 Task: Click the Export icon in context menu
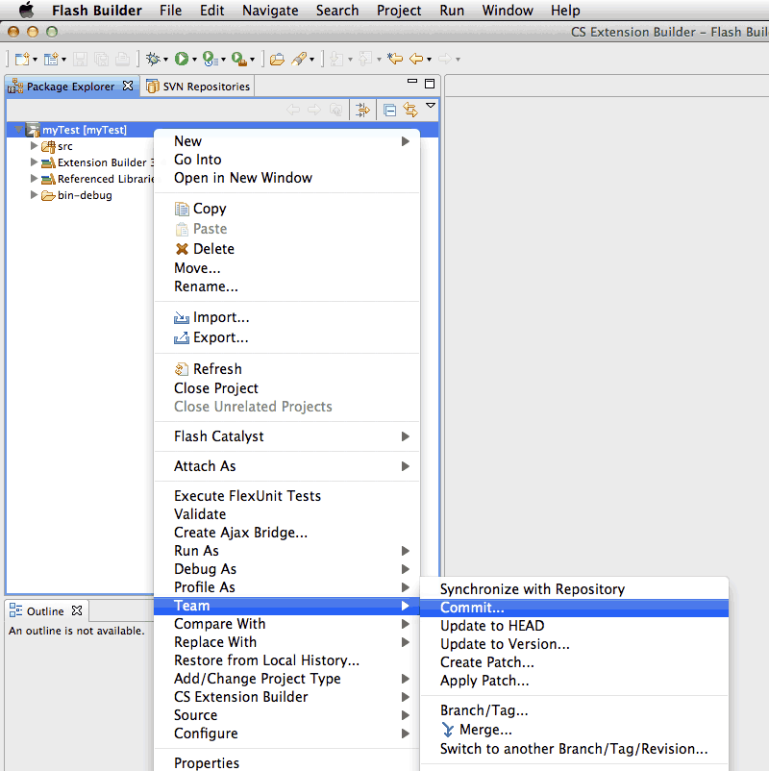click(182, 337)
